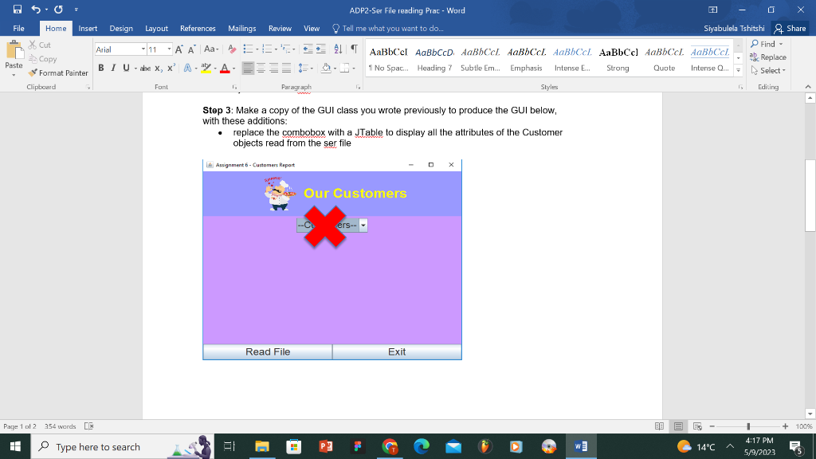Click the Redo icon in title bar
The image size is (816, 459).
coord(58,10)
